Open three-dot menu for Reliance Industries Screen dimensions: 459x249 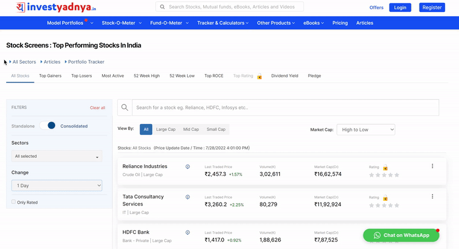tap(432, 166)
